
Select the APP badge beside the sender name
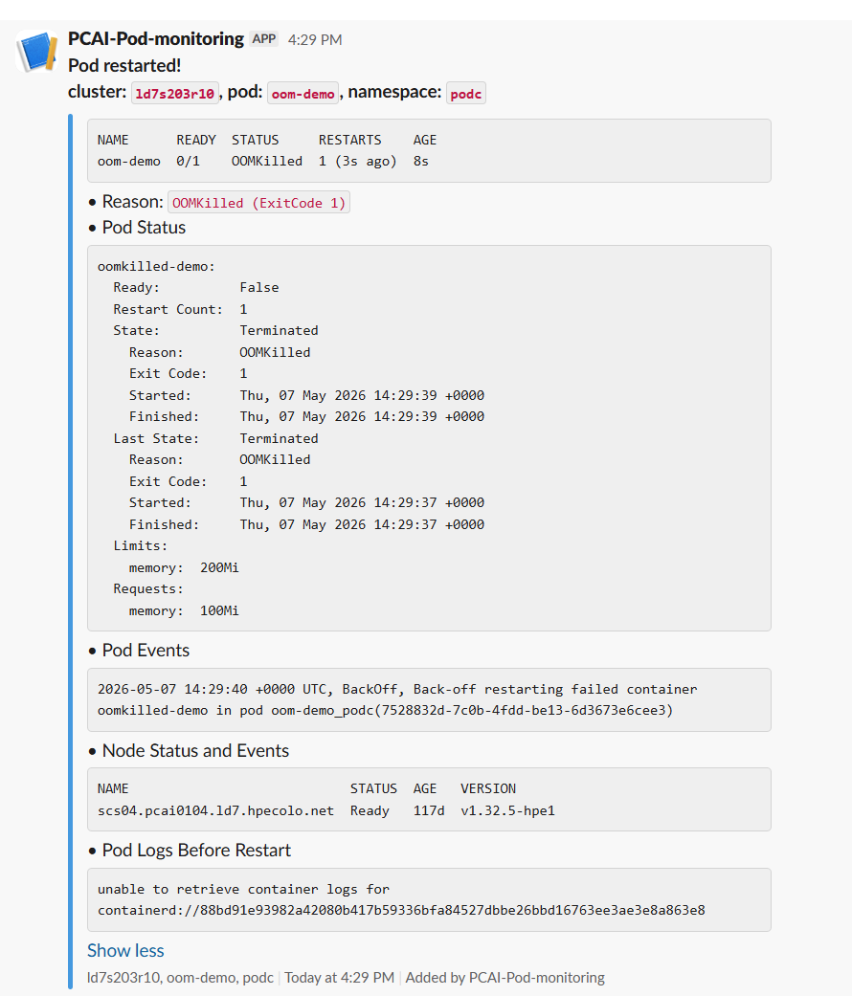pyautogui.click(x=263, y=38)
